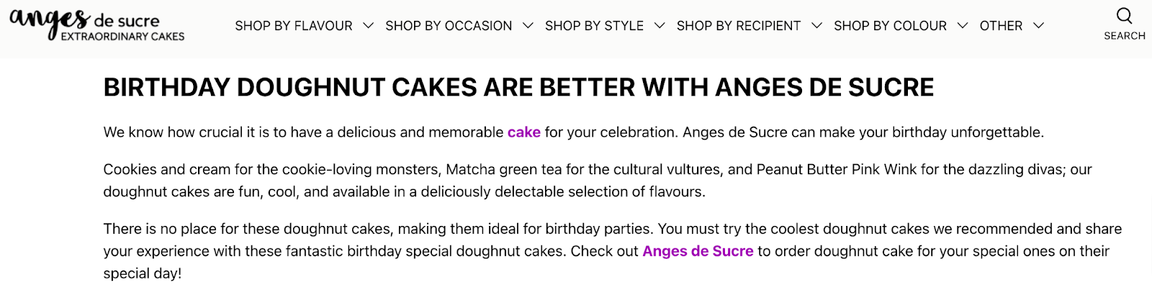
Task: Expand the chevron beside Shop By Style
Action: coord(660,26)
